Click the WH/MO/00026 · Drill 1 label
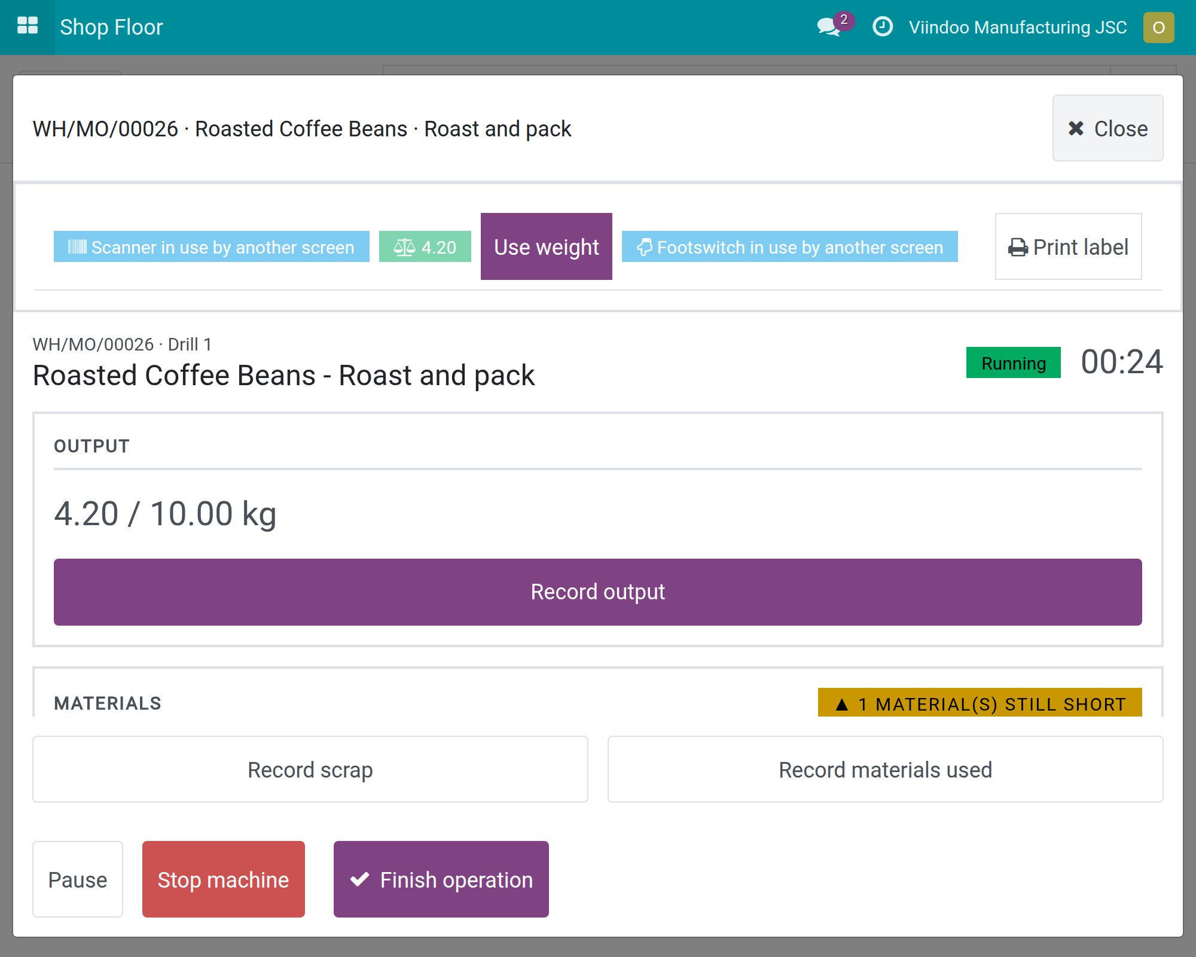 pos(122,345)
